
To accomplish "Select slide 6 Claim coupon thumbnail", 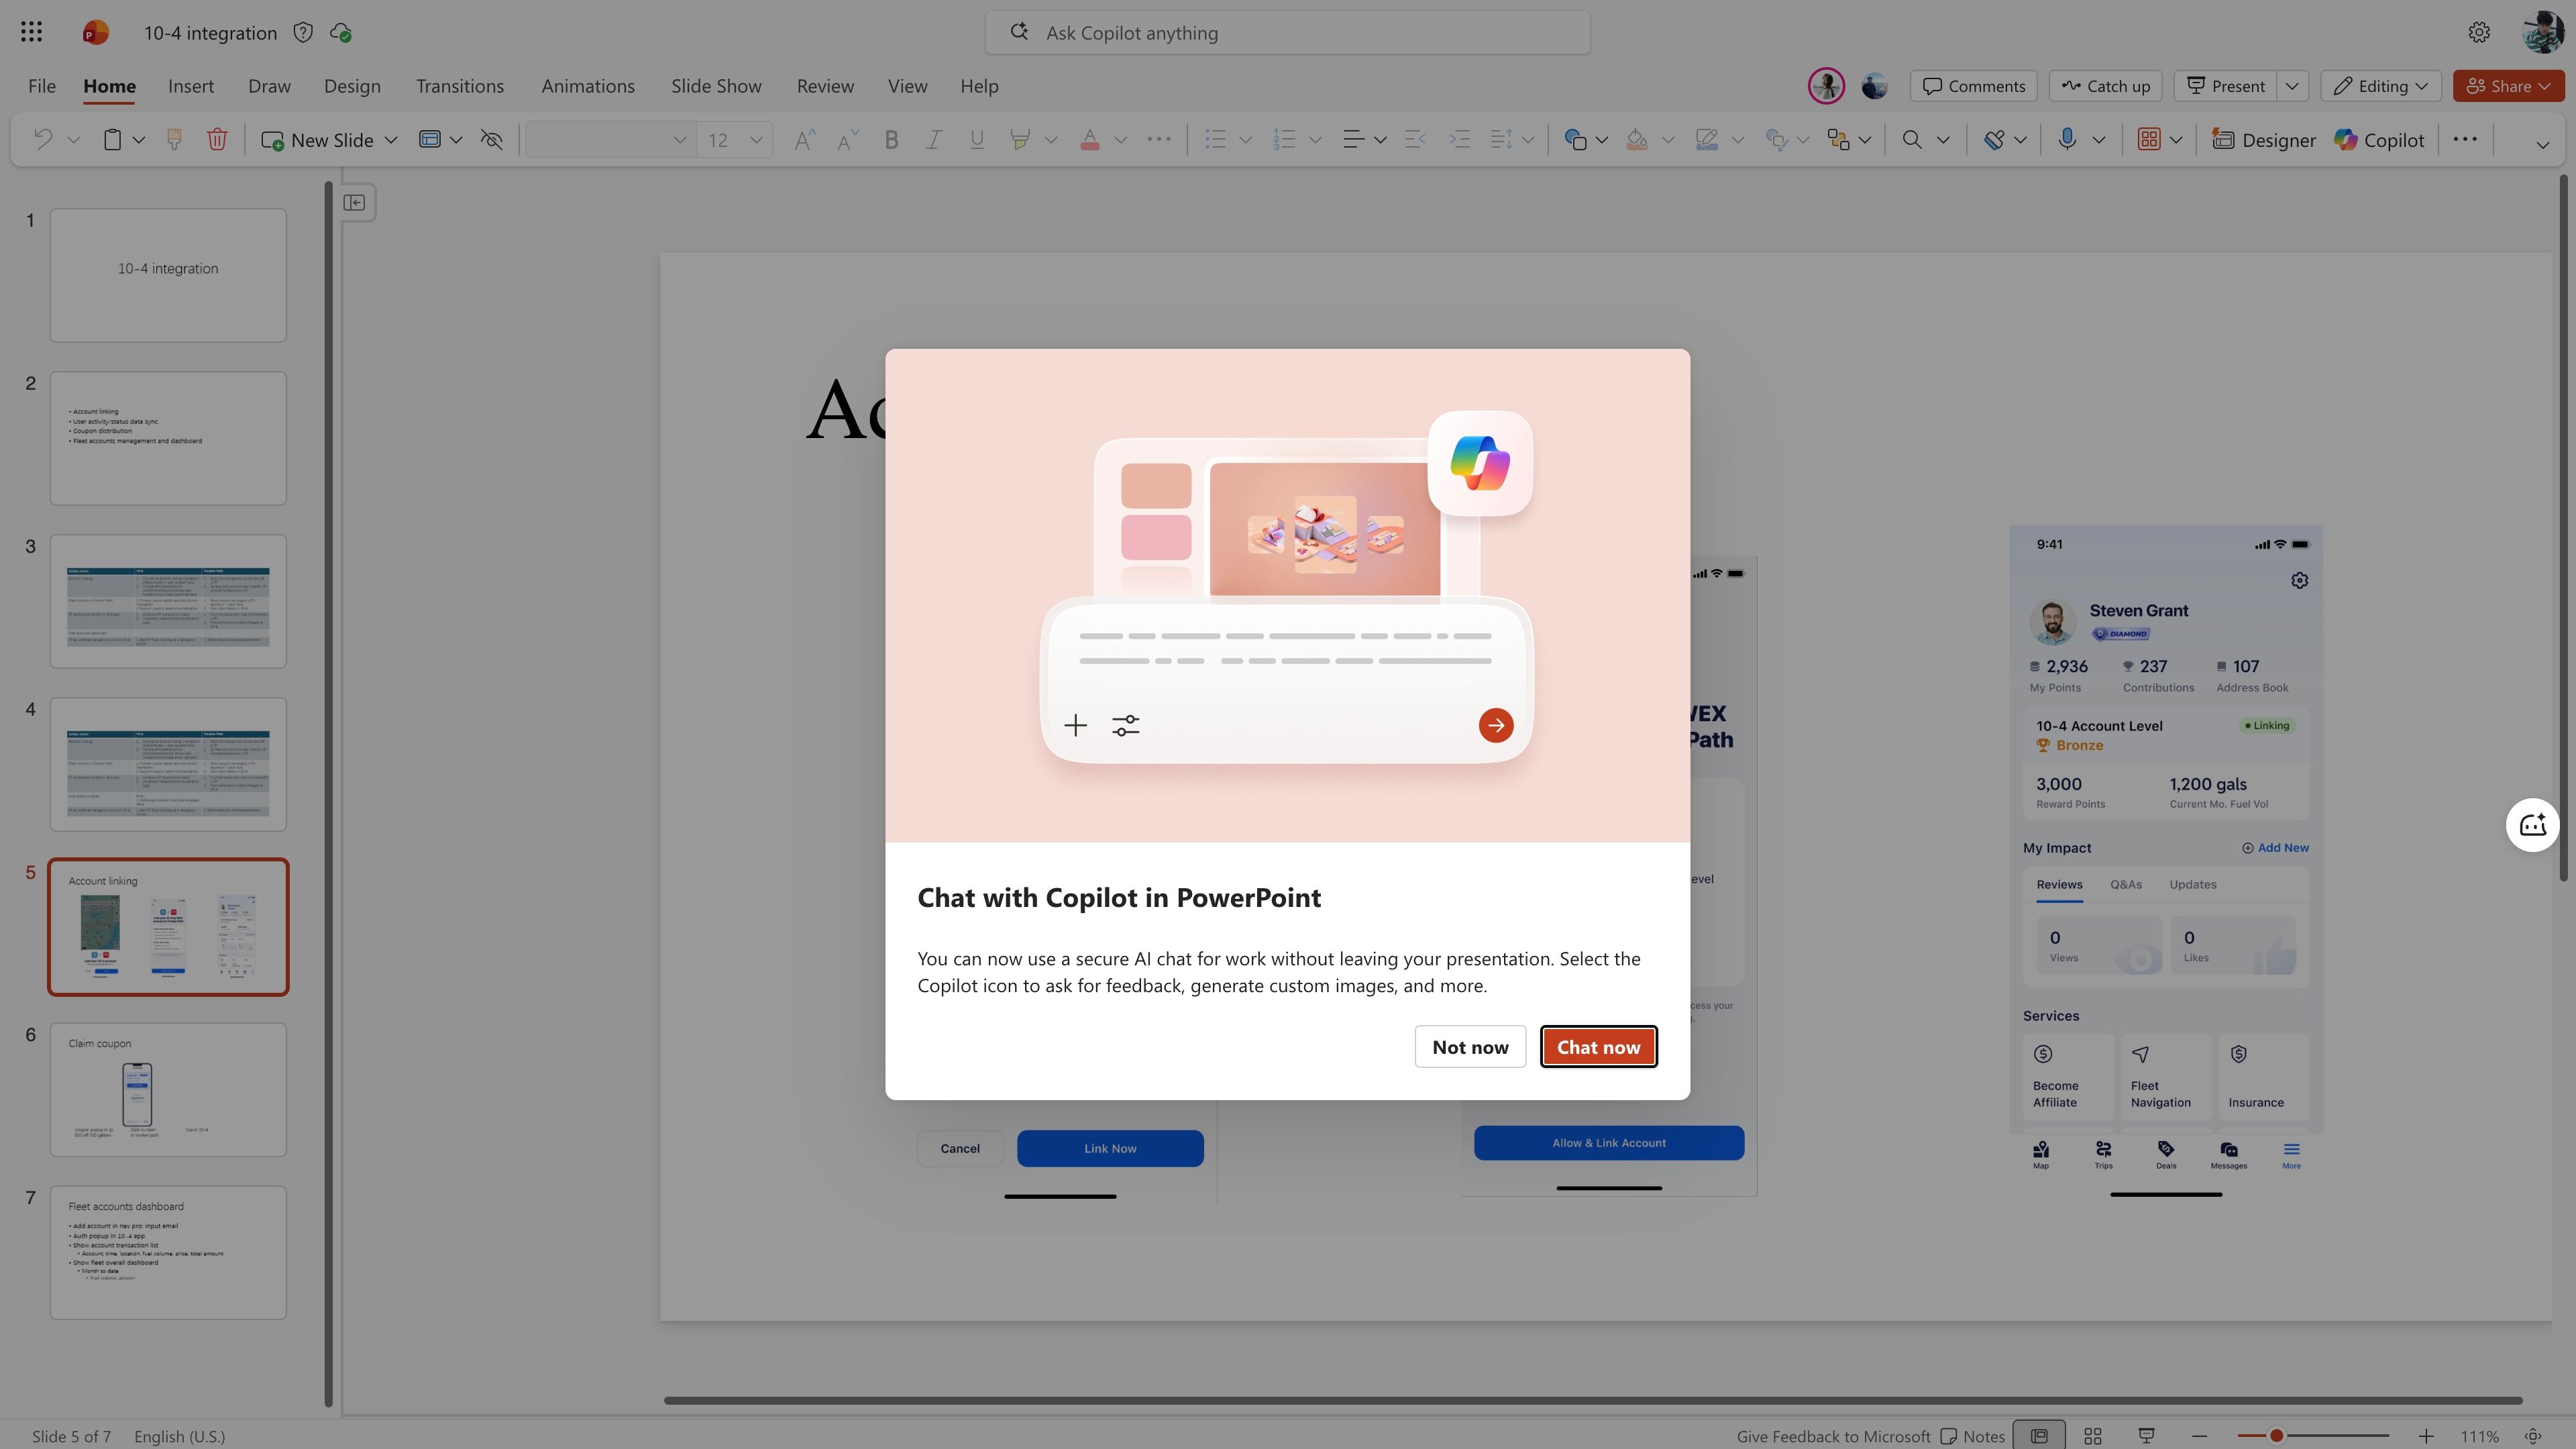I will (x=167, y=1089).
